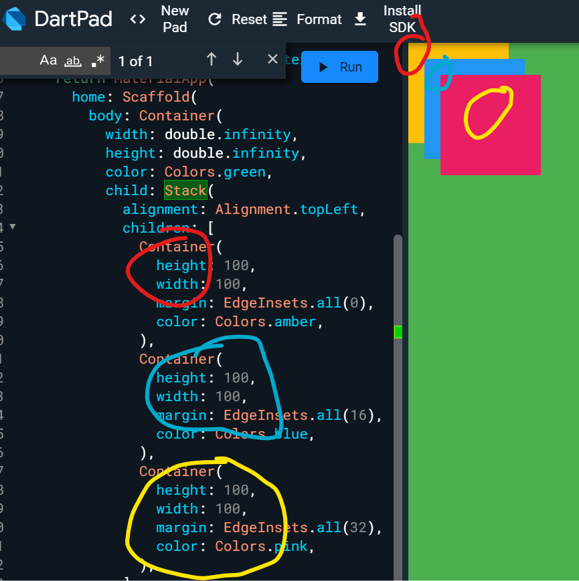Viewport: 579px width, 581px height.
Task: Close the find bar with X
Action: pyautogui.click(x=272, y=59)
